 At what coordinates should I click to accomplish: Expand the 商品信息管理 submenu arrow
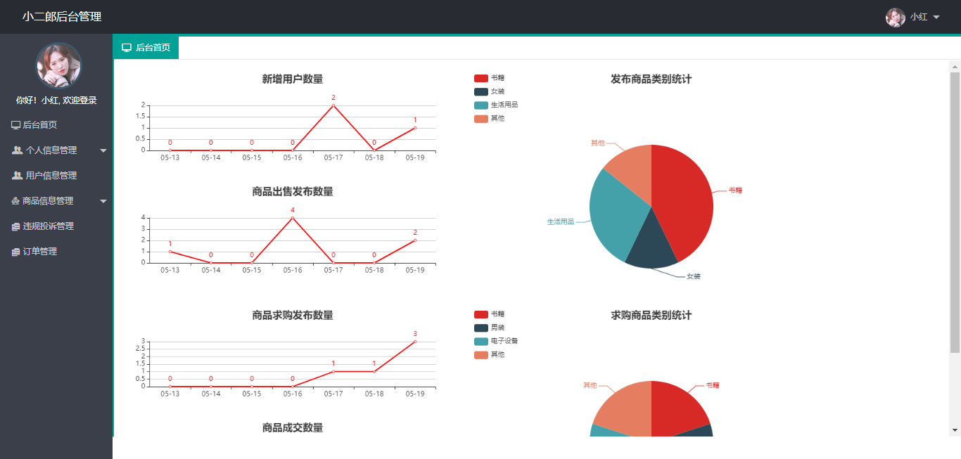(x=103, y=201)
